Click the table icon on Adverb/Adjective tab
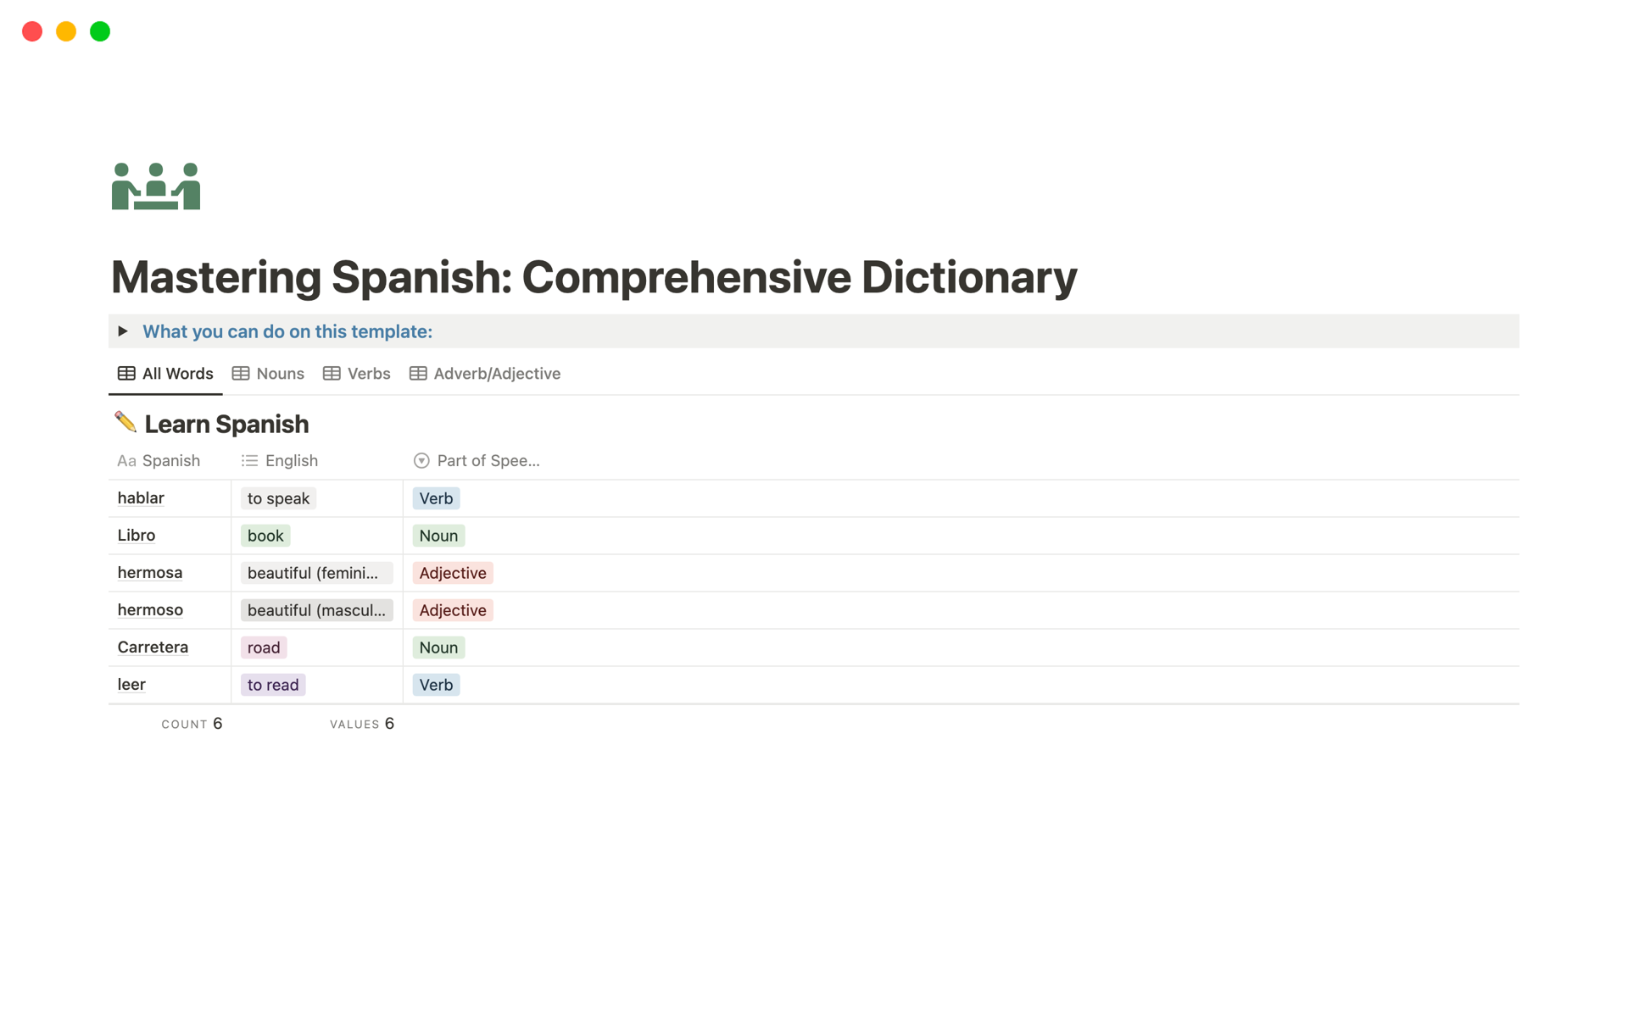The height and width of the screenshot is (1017, 1628). click(x=418, y=374)
